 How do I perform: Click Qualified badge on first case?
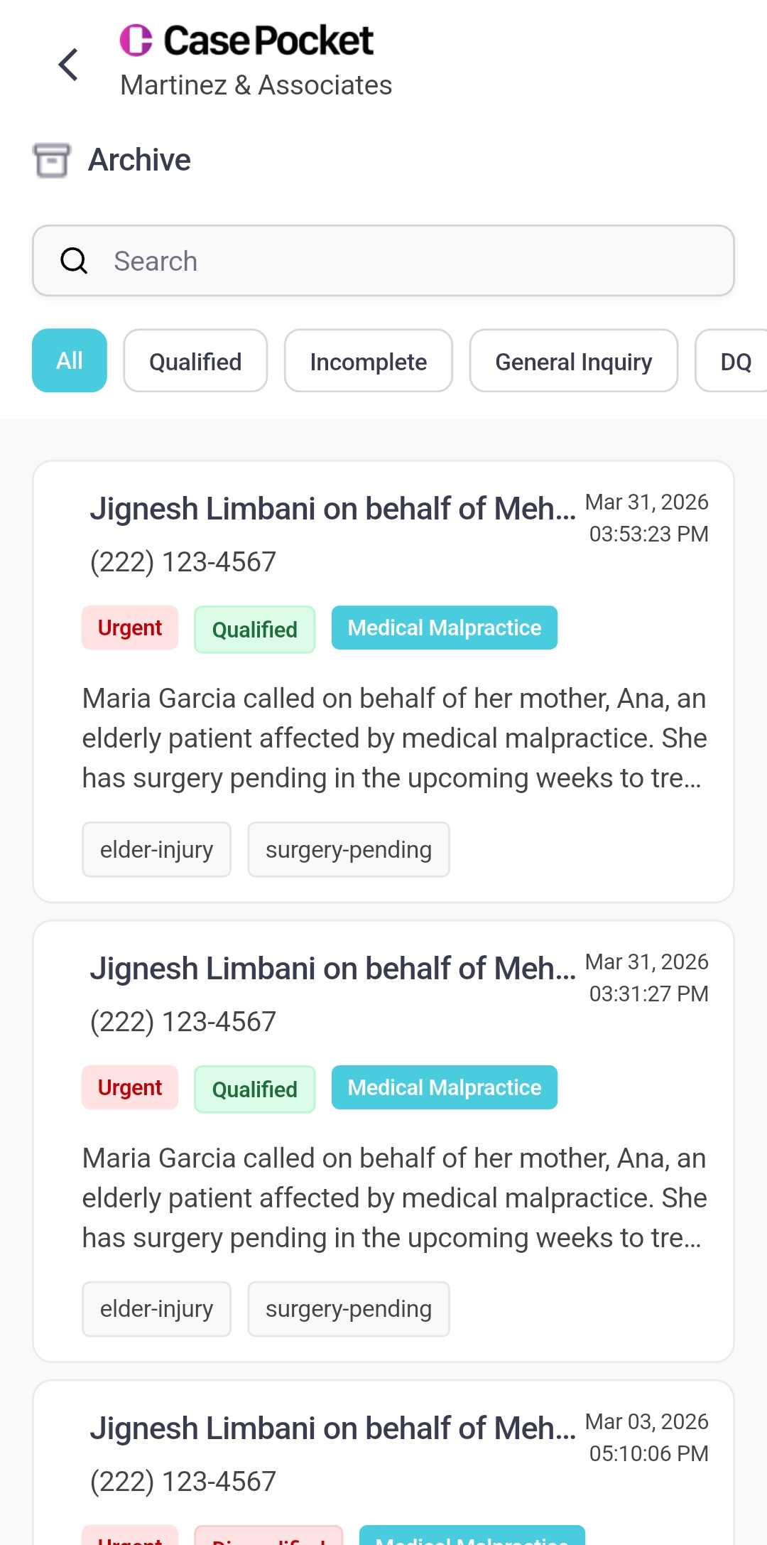click(x=255, y=630)
